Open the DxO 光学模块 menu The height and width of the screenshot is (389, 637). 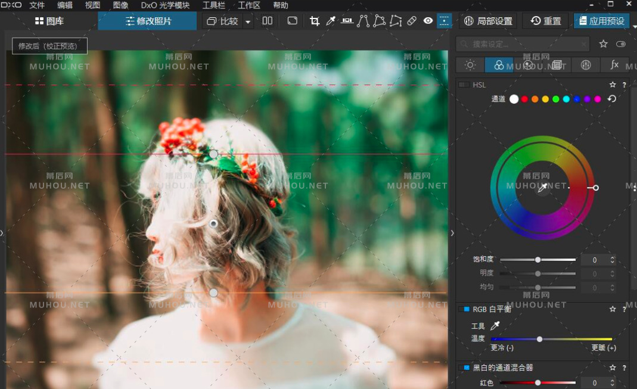pyautogui.click(x=165, y=5)
